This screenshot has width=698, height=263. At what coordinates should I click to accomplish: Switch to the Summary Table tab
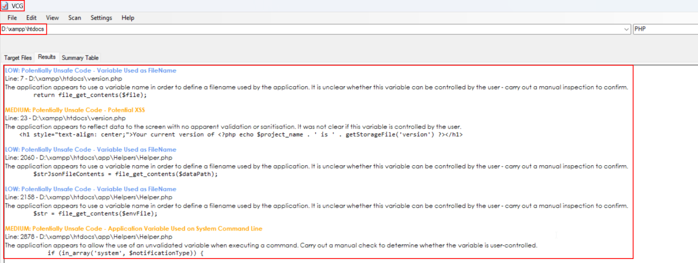(80, 58)
